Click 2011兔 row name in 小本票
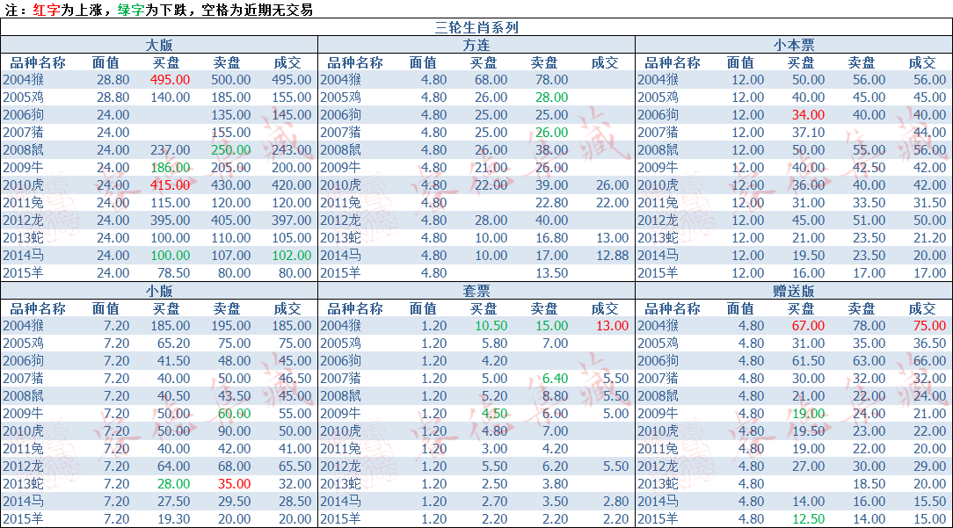 pos(658,202)
